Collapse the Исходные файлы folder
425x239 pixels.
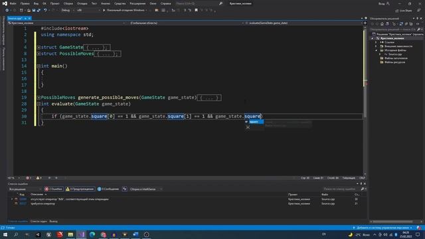point(376,50)
